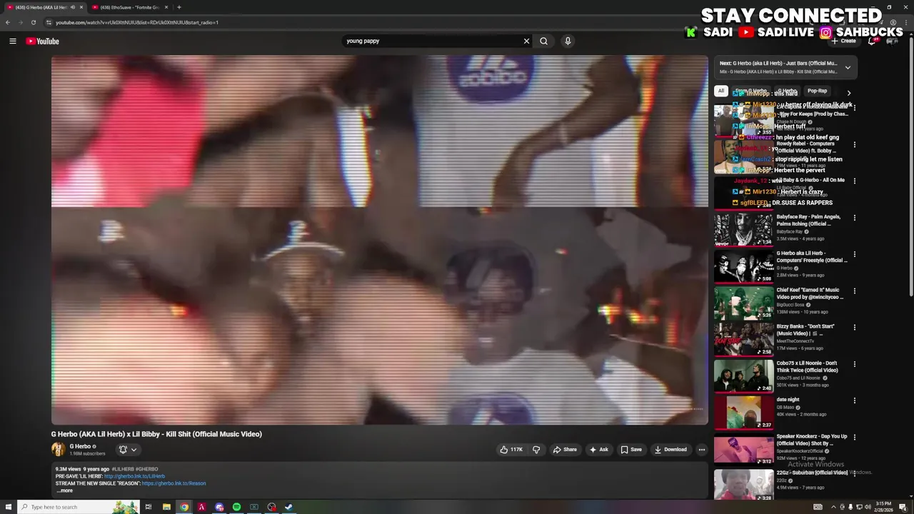This screenshot has height=514, width=914.
Task: Select the 'Pop-Rap' filter chip
Action: 817,91
